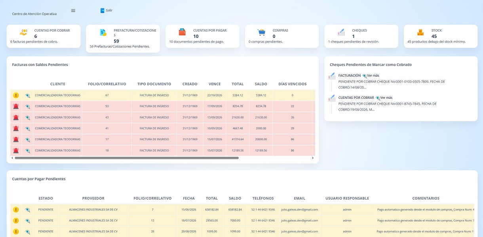View details of folio 41 invoice

tap(27, 128)
